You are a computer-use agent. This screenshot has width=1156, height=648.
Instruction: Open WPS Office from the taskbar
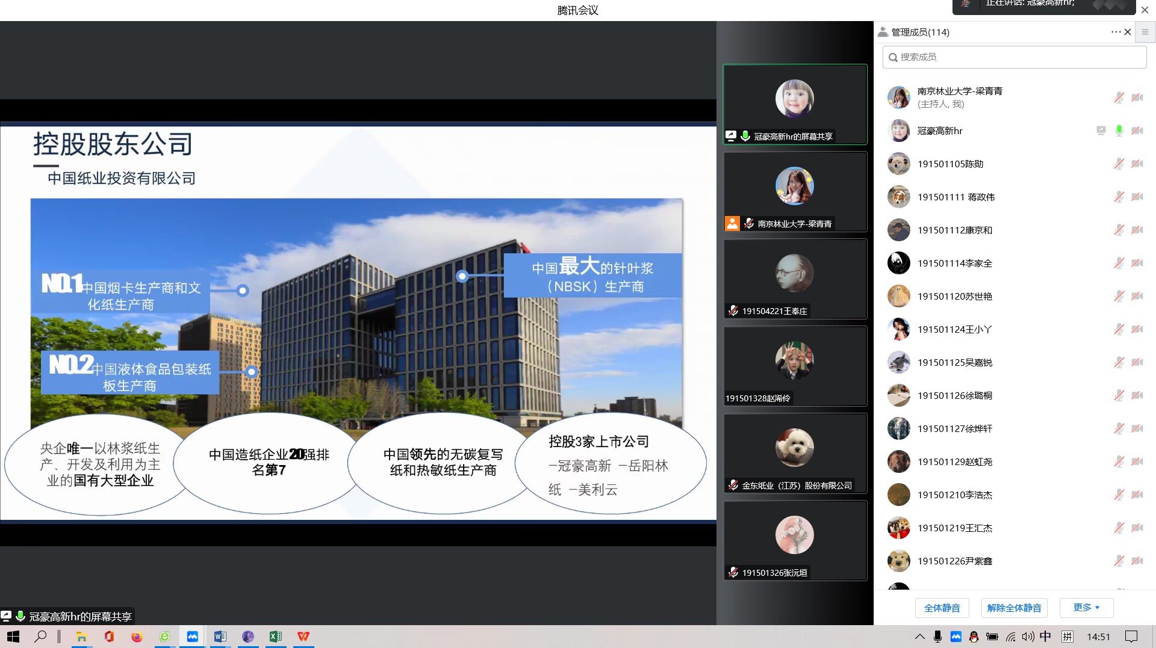303,637
